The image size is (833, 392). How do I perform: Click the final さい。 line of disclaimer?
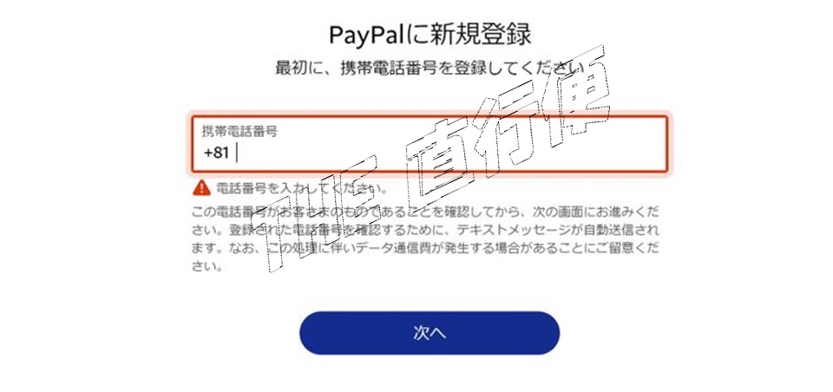coord(207,267)
